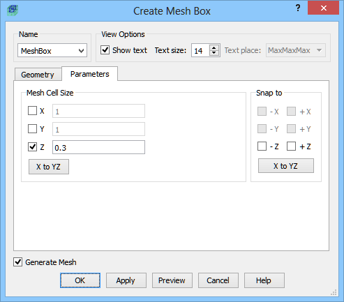Click the mesh box app icon in title bar
This screenshot has height=302, width=344.
tap(13, 10)
